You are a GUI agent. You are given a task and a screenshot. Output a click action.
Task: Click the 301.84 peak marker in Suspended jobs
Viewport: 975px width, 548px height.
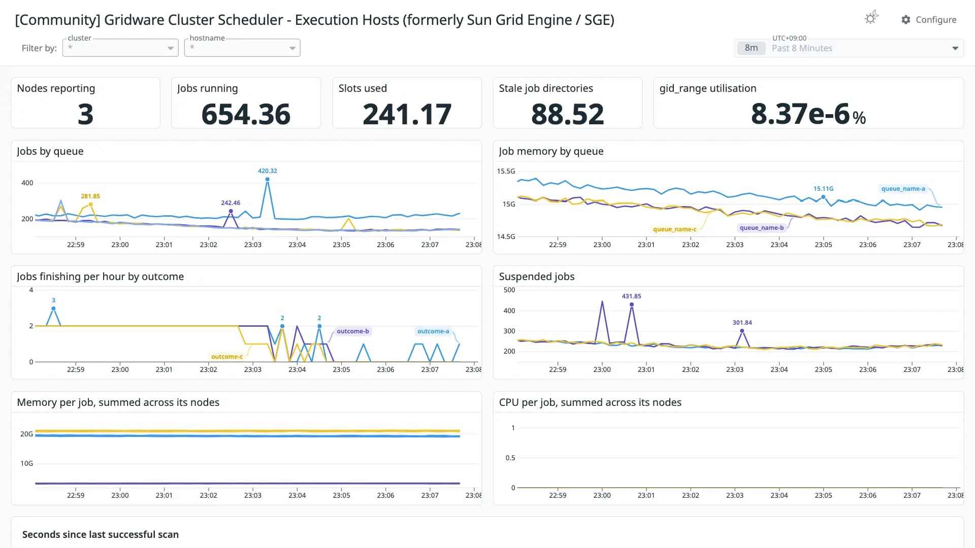coord(742,331)
